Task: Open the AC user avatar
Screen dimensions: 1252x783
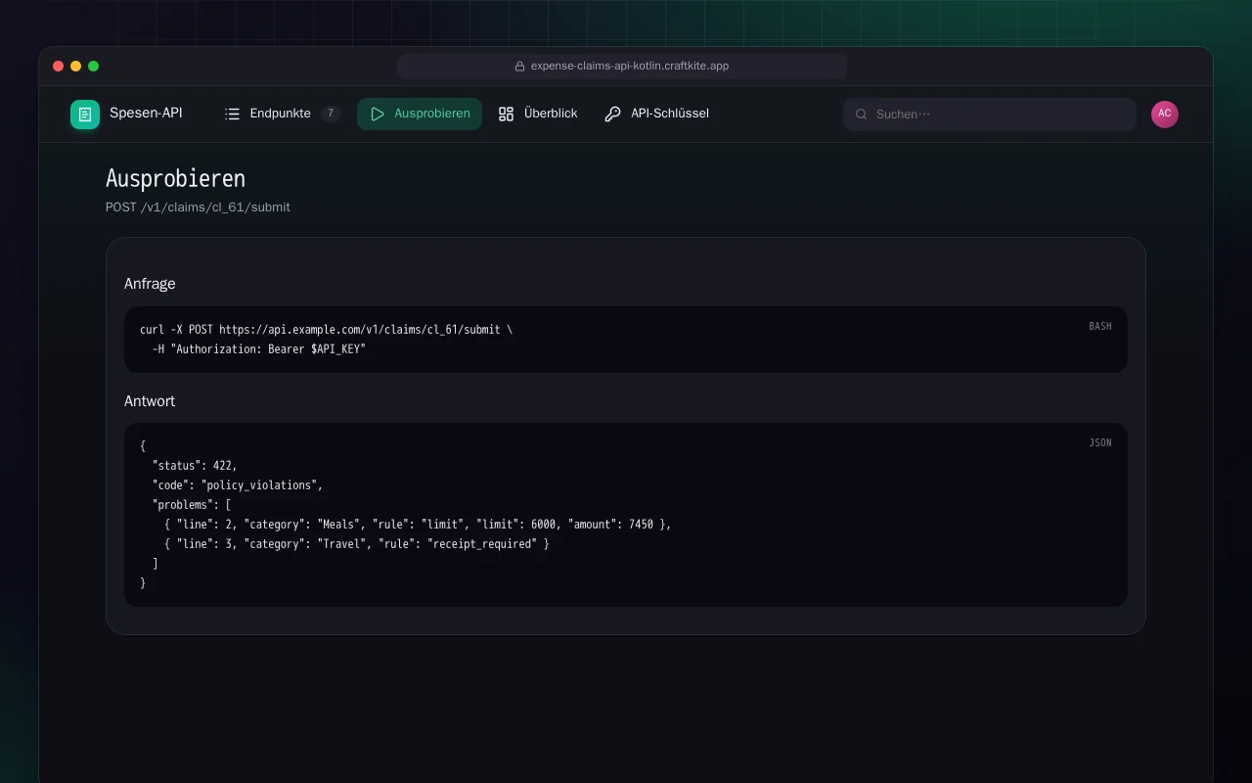Action: point(1165,115)
